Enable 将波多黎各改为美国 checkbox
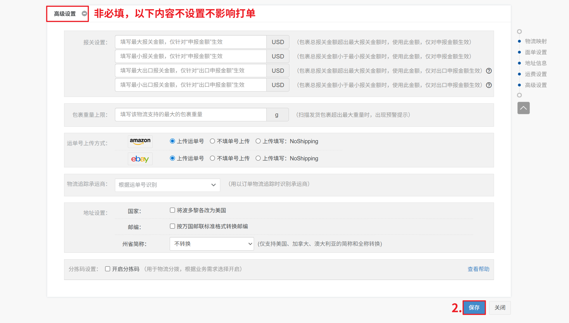Image resolution: width=569 pixels, height=323 pixels. coord(173,210)
